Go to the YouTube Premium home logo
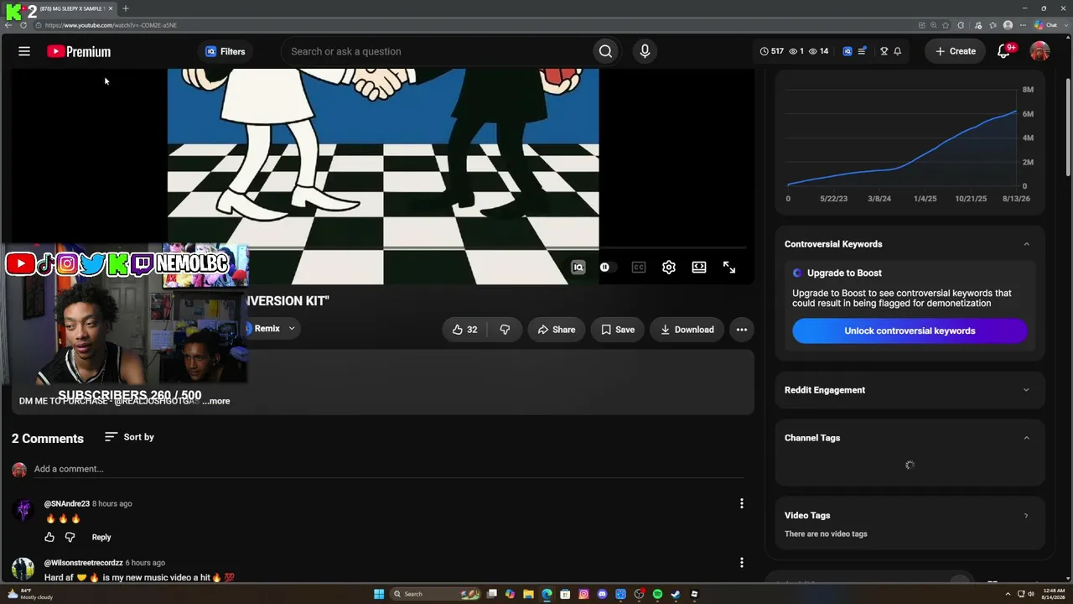 click(x=79, y=51)
